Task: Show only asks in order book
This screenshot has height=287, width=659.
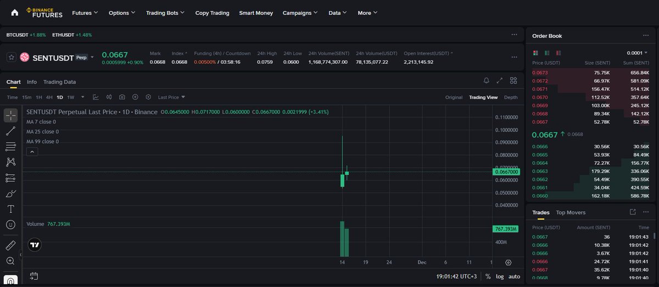Action: click(559, 53)
